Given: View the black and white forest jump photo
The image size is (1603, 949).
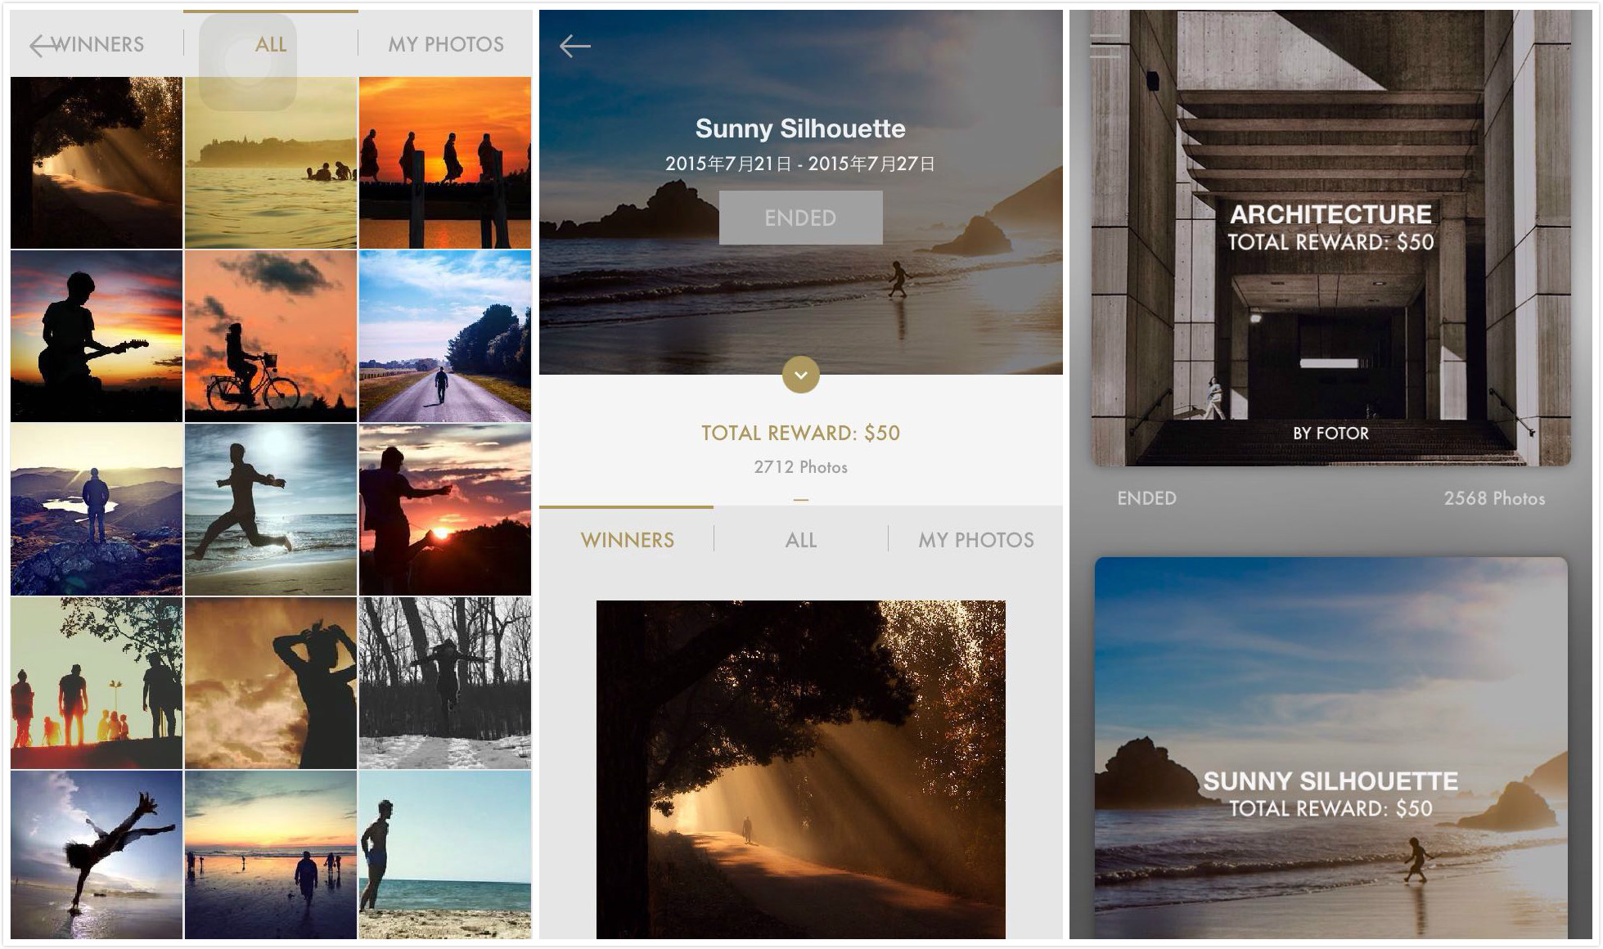Looking at the screenshot, I should pos(445,683).
